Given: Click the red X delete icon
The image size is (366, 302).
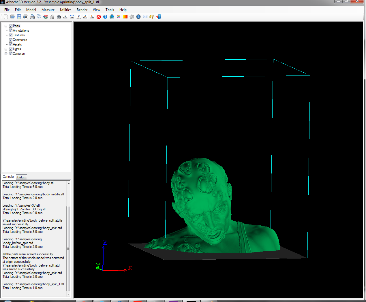Looking at the screenshot, I should tap(99, 17).
